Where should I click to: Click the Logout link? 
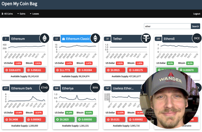pyautogui.click(x=197, y=14)
